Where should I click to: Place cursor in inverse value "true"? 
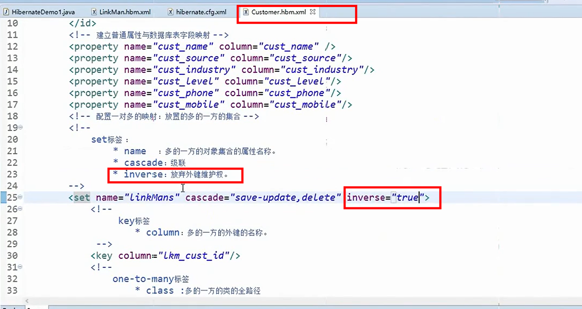407,197
